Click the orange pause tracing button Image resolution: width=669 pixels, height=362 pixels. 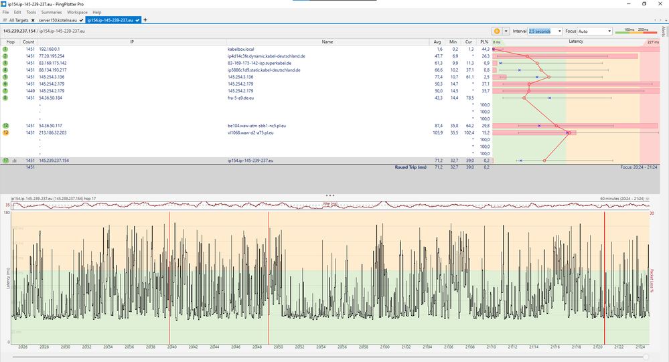click(x=497, y=31)
